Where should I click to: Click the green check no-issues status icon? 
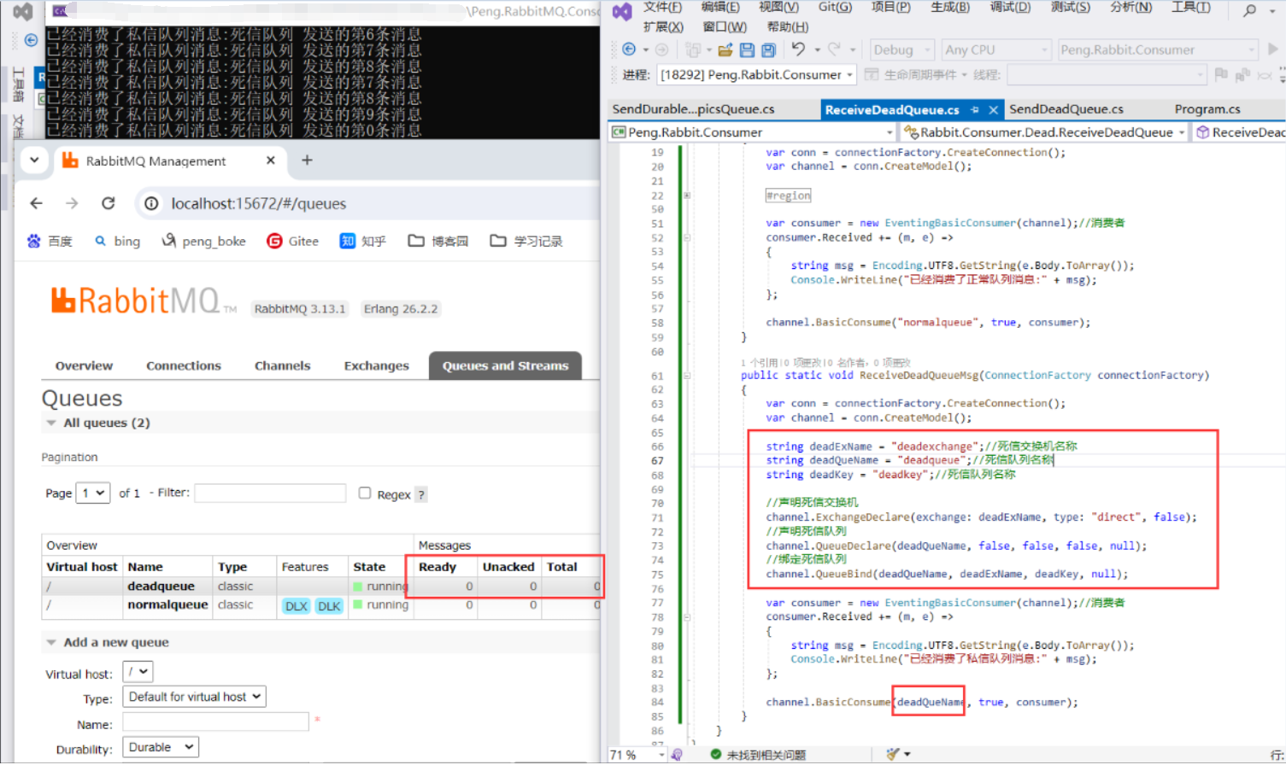tap(716, 755)
